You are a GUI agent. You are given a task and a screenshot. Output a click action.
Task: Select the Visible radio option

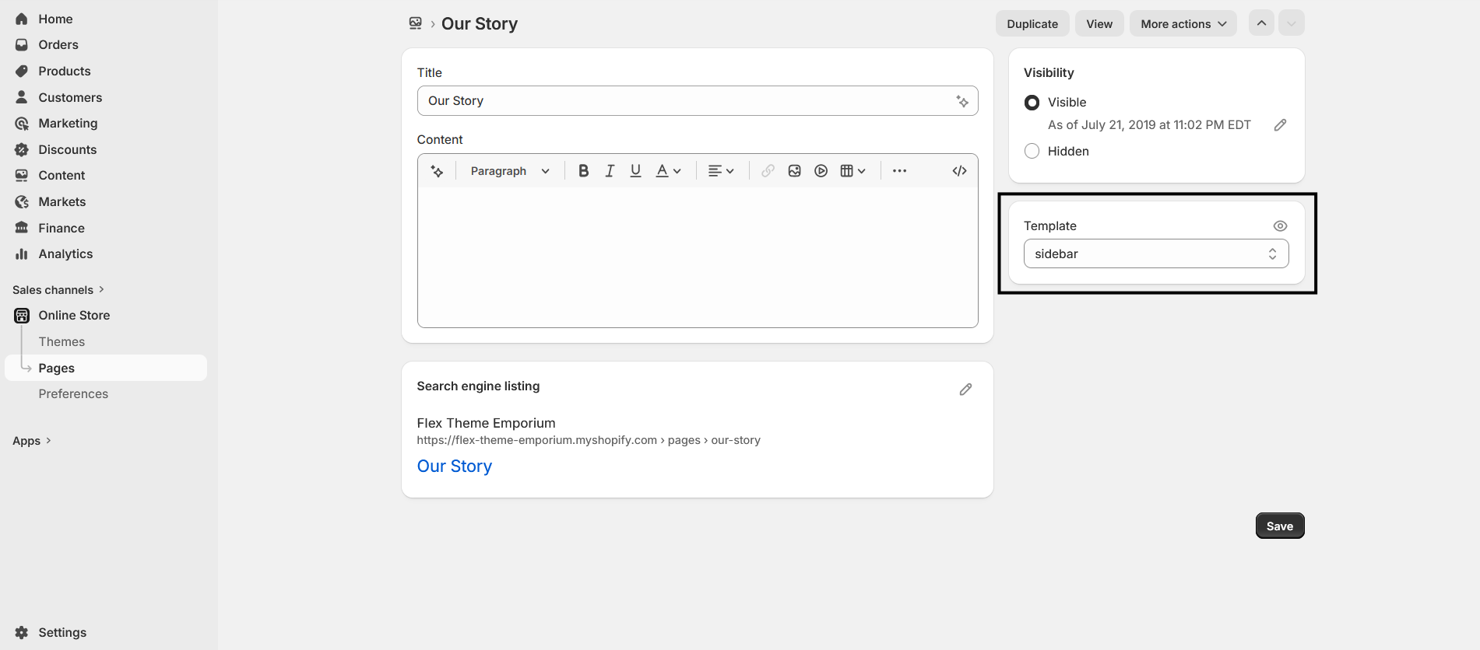(x=1032, y=103)
